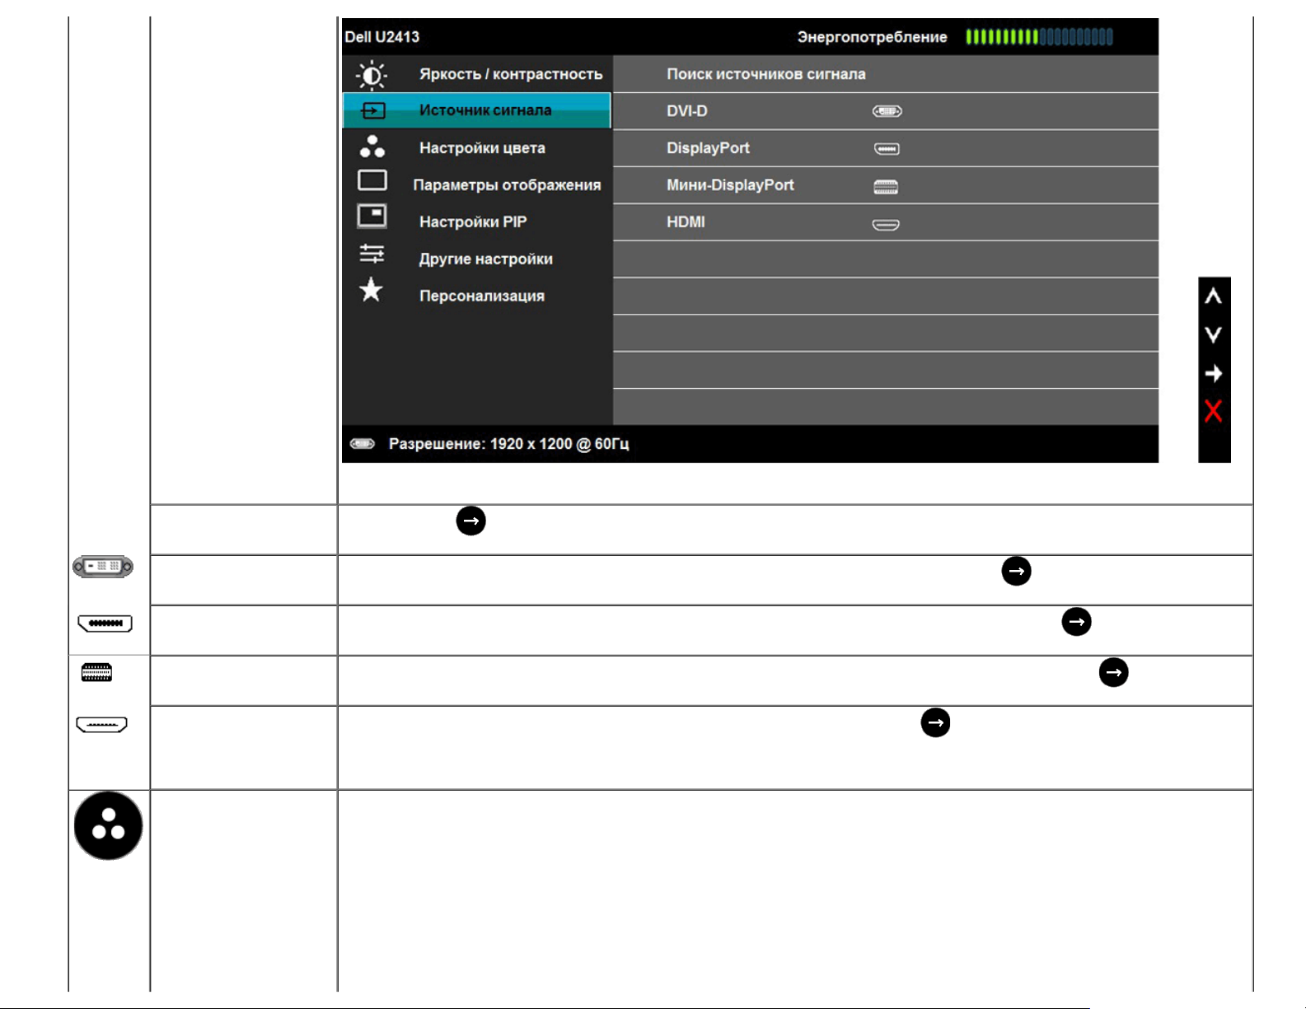Image resolution: width=1306 pixels, height=1009 pixels.
Task: Choose Поиск источников сигнала option
Action: pos(765,74)
